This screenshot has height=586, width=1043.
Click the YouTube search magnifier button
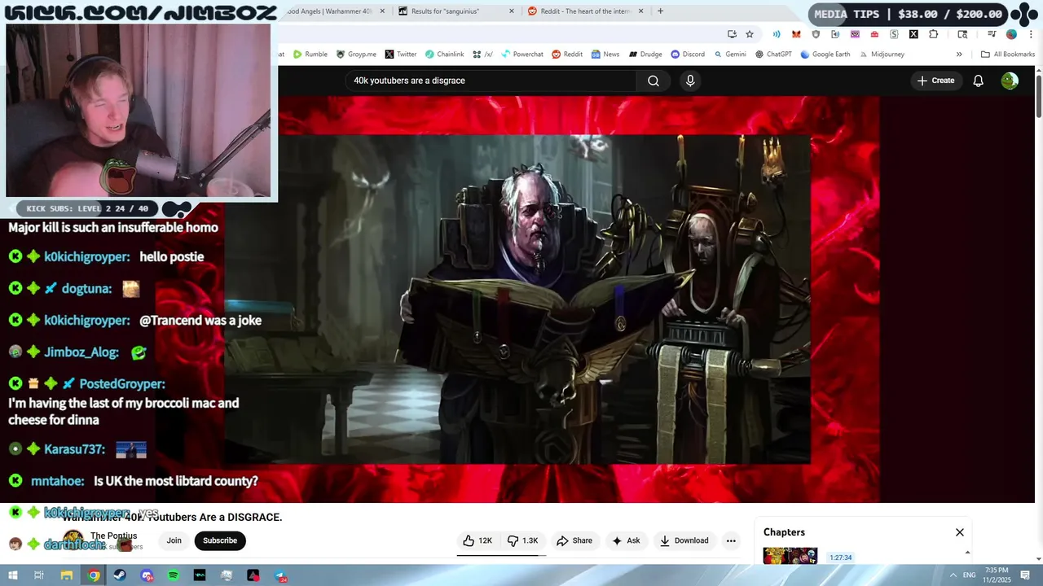(654, 81)
